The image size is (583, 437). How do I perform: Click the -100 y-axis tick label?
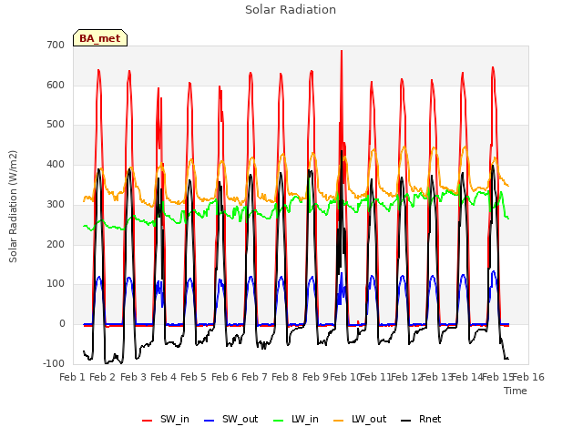tap(54, 363)
